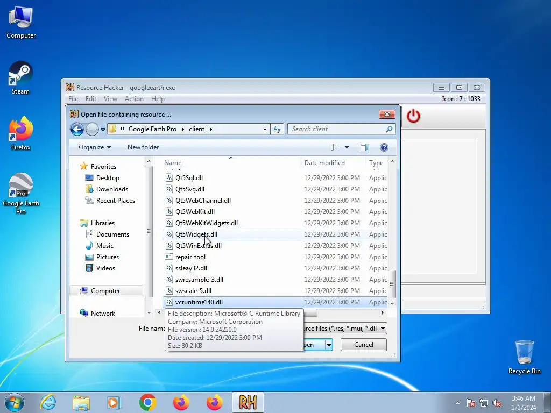This screenshot has width=551, height=413.
Task: Sort files by the Type column
Action: [x=376, y=162]
